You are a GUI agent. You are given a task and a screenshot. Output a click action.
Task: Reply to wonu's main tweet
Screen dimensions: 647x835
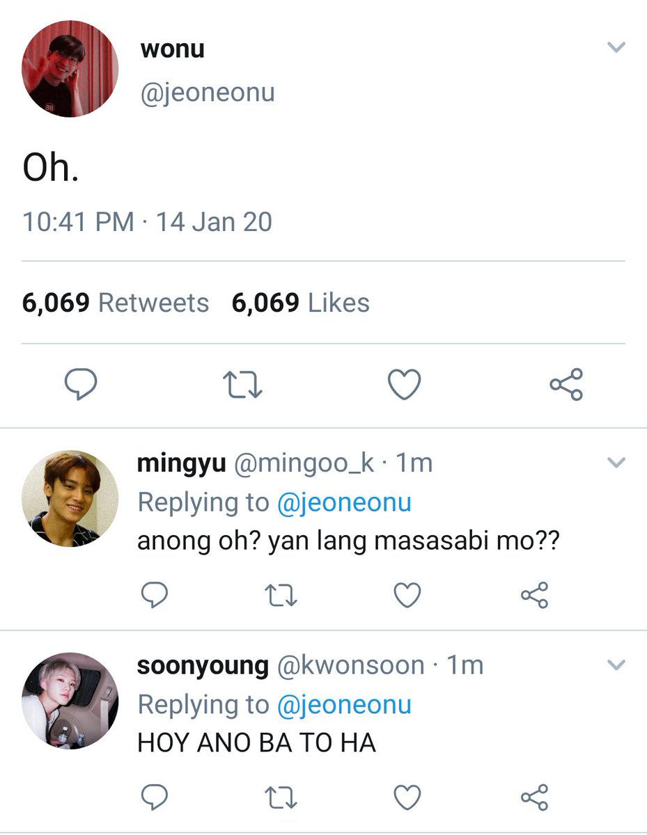pyautogui.click(x=81, y=384)
